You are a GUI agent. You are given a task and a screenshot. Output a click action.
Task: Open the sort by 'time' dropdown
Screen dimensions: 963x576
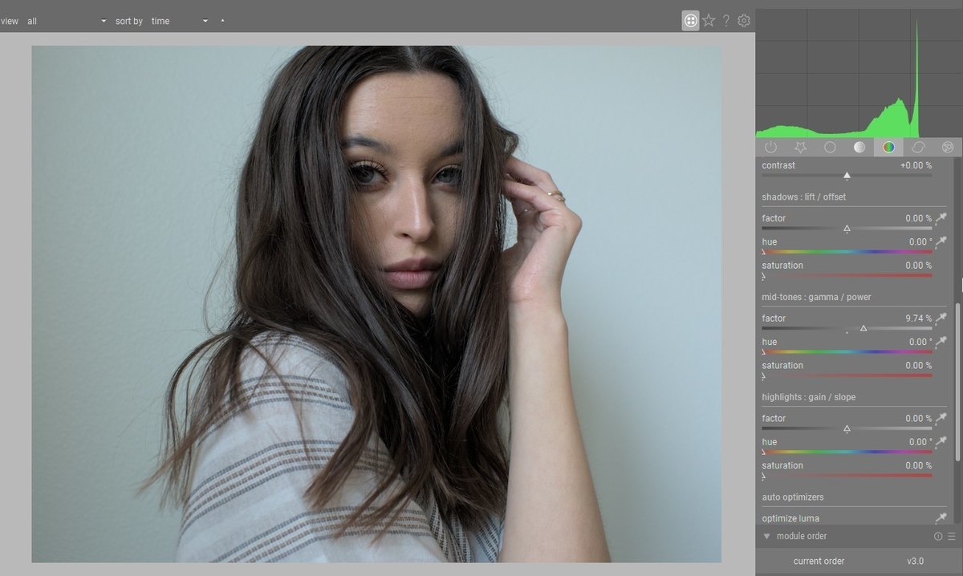179,21
